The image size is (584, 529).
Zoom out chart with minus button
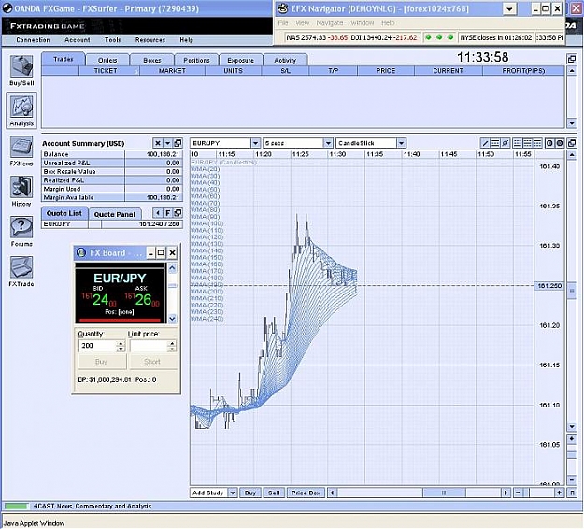click(x=518, y=493)
